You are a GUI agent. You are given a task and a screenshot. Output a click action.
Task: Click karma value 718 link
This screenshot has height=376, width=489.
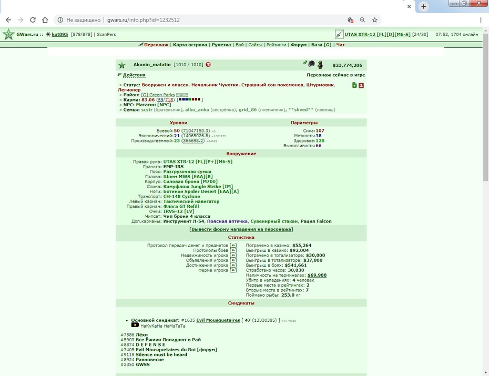169,100
